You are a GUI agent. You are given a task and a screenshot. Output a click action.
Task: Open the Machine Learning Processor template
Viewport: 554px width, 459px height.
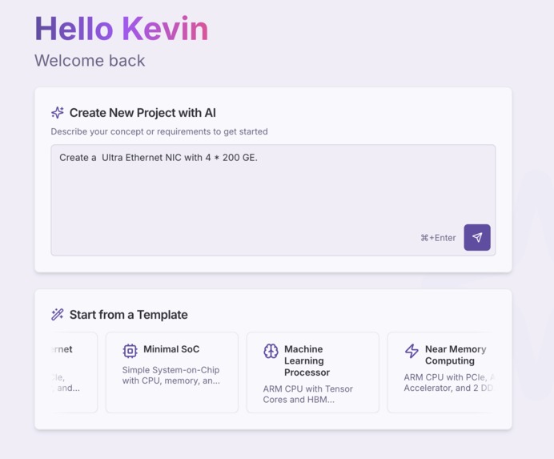click(x=313, y=372)
